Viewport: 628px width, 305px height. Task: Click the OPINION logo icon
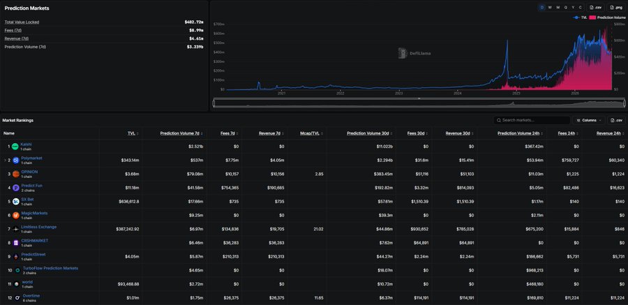(x=15, y=174)
